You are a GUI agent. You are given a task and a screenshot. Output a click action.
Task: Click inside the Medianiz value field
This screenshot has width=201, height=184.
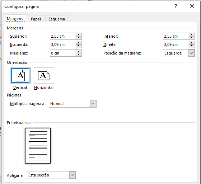click(x=63, y=53)
